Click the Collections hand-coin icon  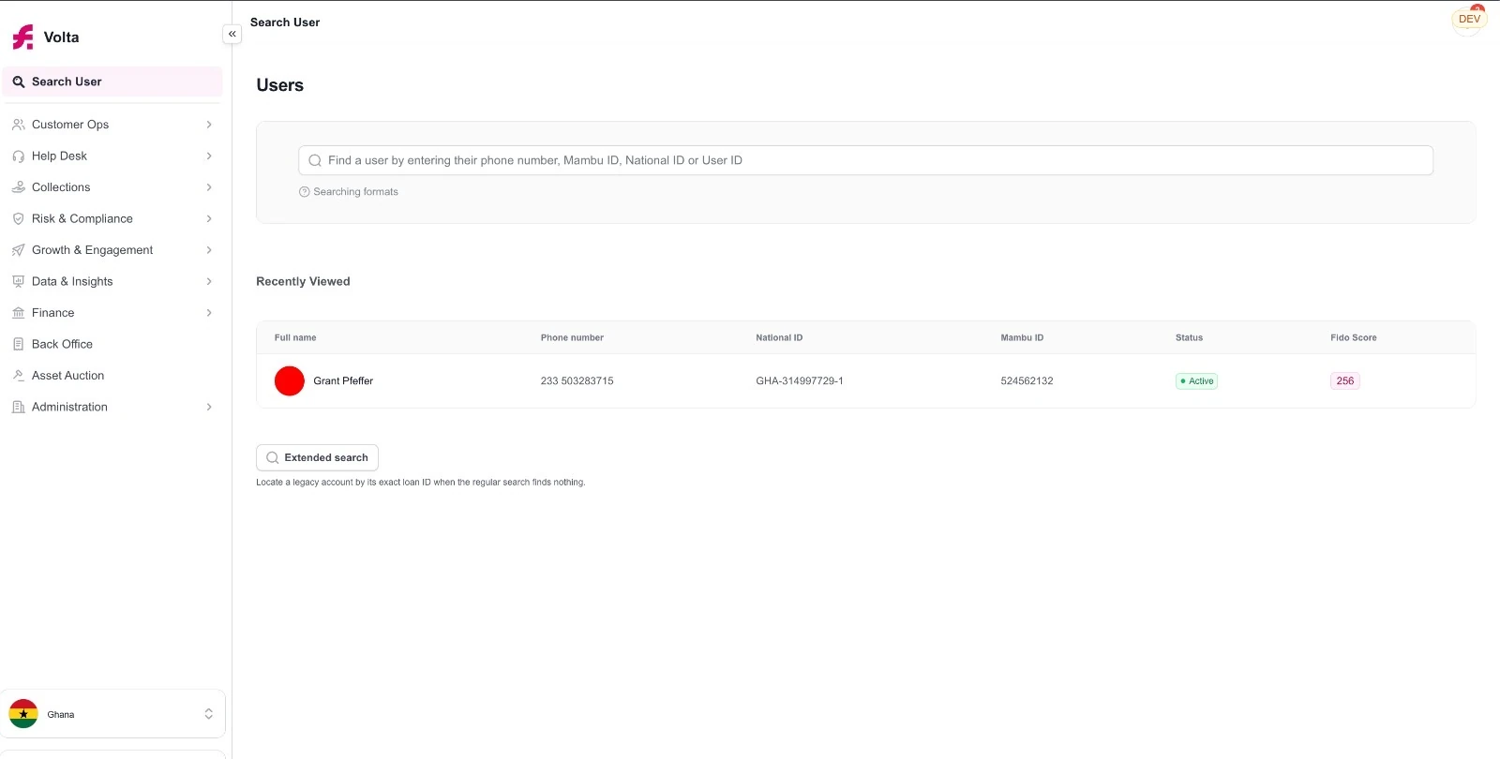pos(19,187)
